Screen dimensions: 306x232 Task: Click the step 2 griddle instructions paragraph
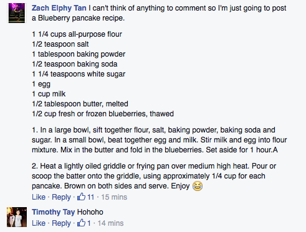154,176
